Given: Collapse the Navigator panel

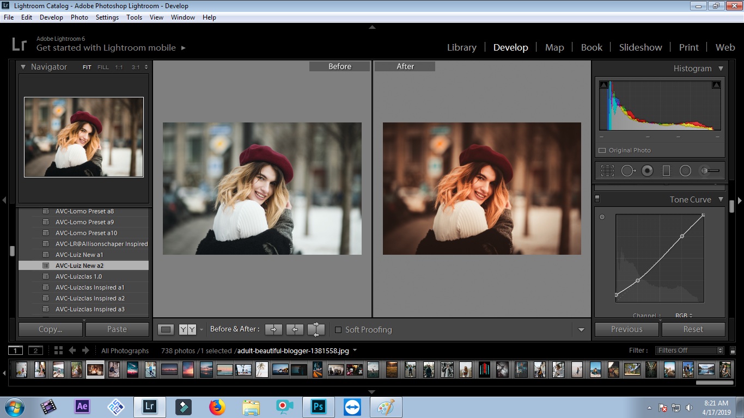Looking at the screenshot, I should tap(23, 67).
